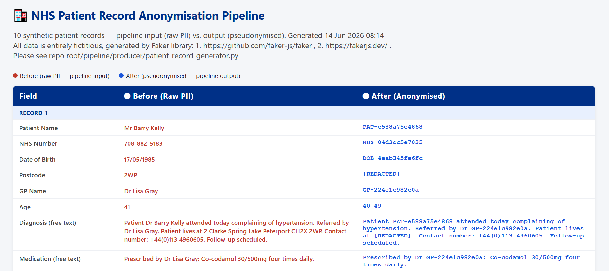Click the RECORD 1 group row
Image resolution: width=609 pixels, height=271 pixels.
click(x=304, y=113)
